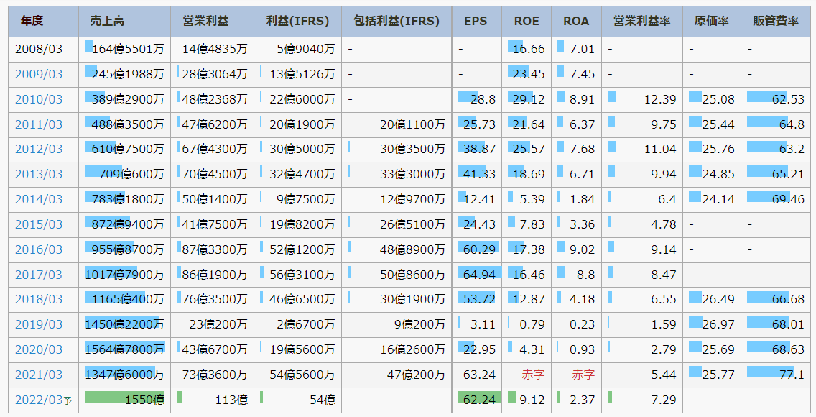Open the 2018/03 fiscal year link
The image size is (816, 417).
[x=39, y=299]
